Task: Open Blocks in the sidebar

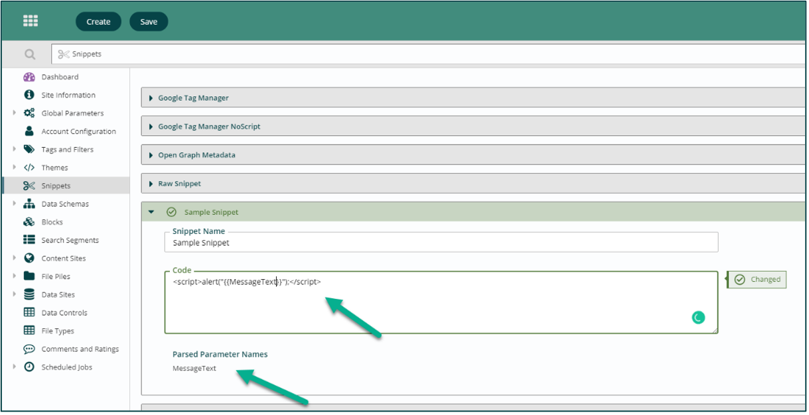Action: [x=52, y=222]
